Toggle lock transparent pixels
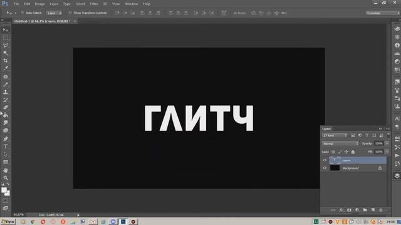This screenshot has width=401, height=225. click(333, 152)
